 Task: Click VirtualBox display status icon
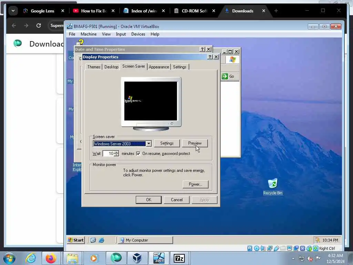pos(289,248)
